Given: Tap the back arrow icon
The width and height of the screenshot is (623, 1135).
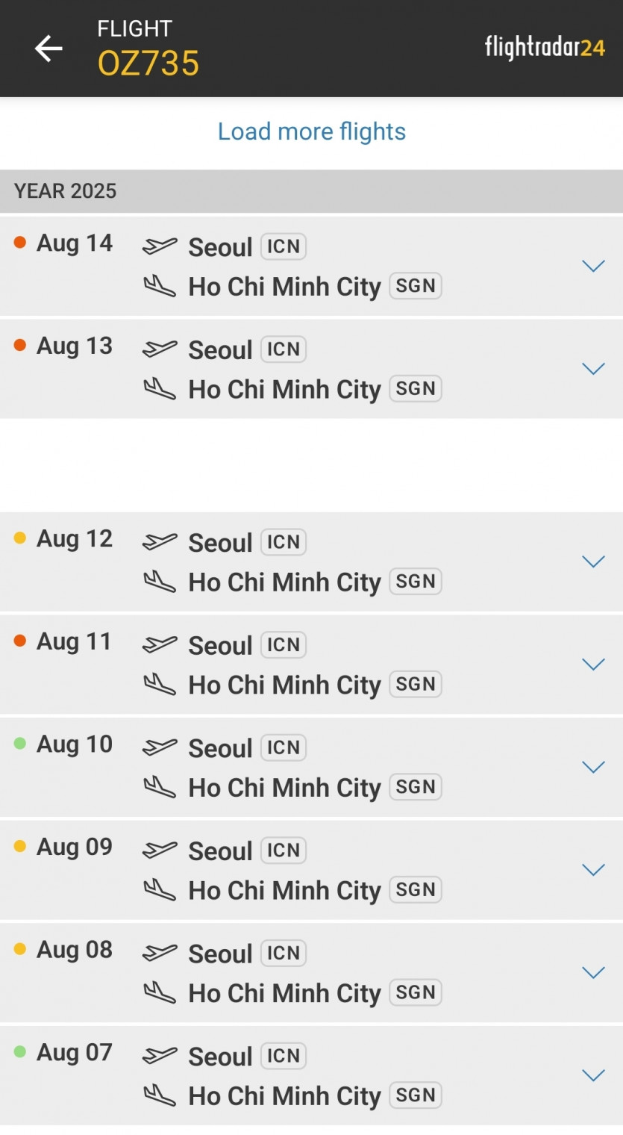Looking at the screenshot, I should [48, 49].
